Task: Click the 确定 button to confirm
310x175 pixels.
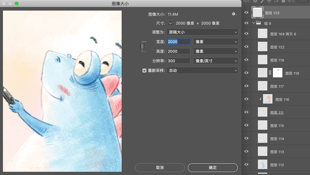Action: 213,167
